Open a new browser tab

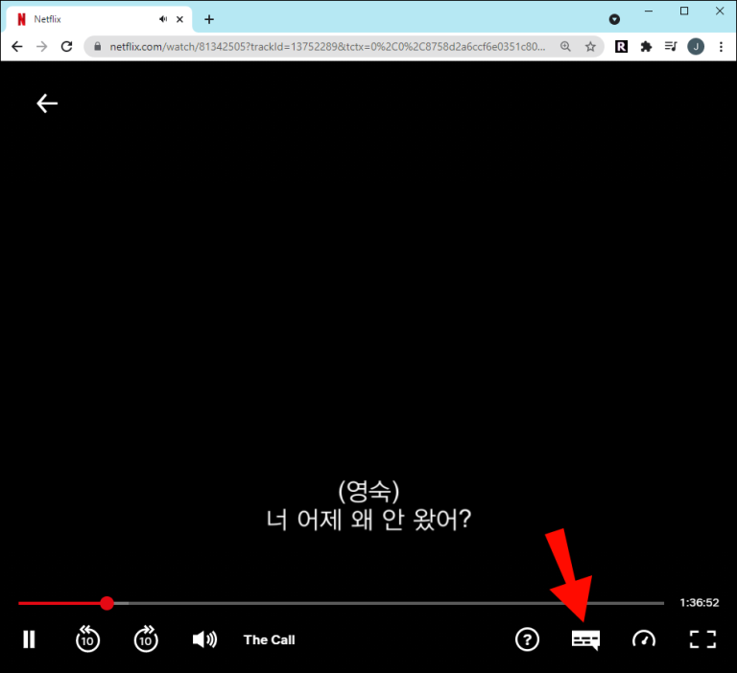click(209, 19)
